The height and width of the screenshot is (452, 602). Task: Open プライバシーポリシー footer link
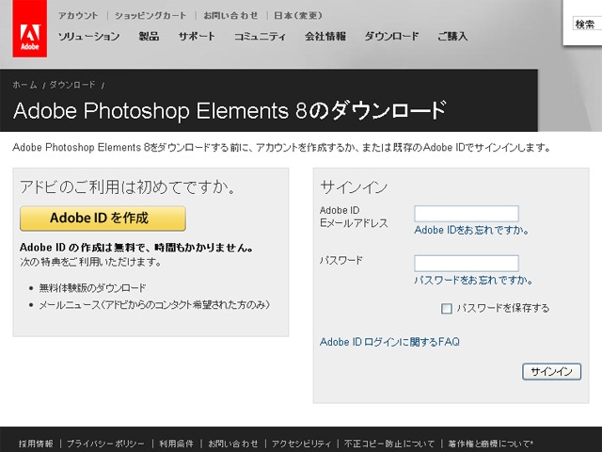point(106,444)
